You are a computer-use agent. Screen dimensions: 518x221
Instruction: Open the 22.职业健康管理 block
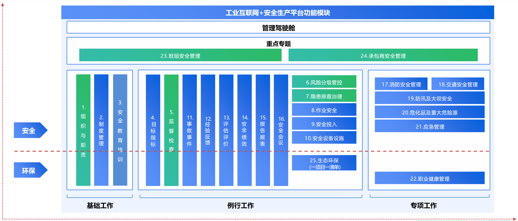pos(430,178)
